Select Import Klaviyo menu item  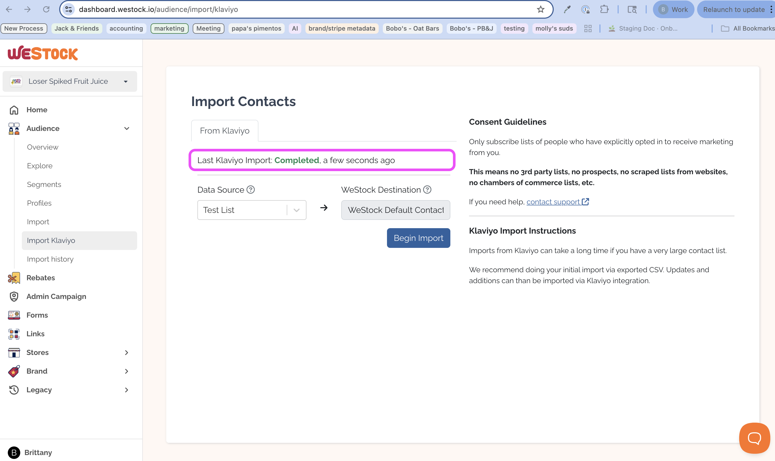pos(79,240)
